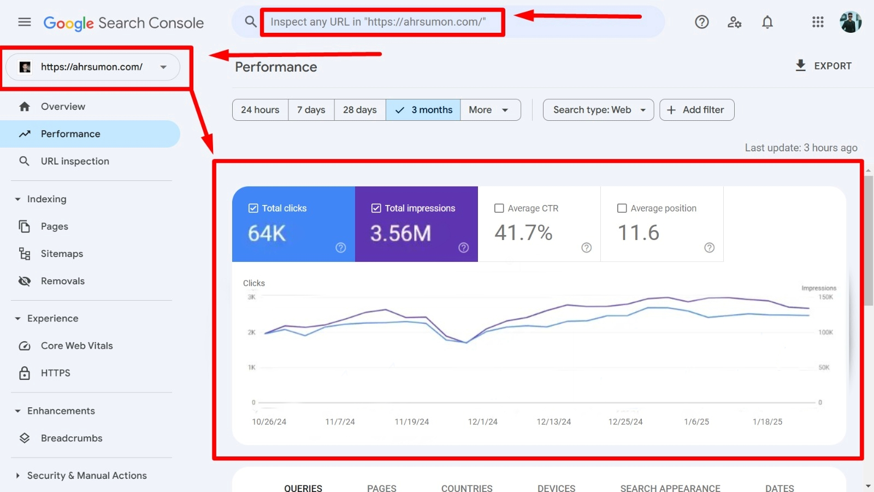Click the Add filter button
This screenshot has height=492, width=874.
pyautogui.click(x=697, y=110)
